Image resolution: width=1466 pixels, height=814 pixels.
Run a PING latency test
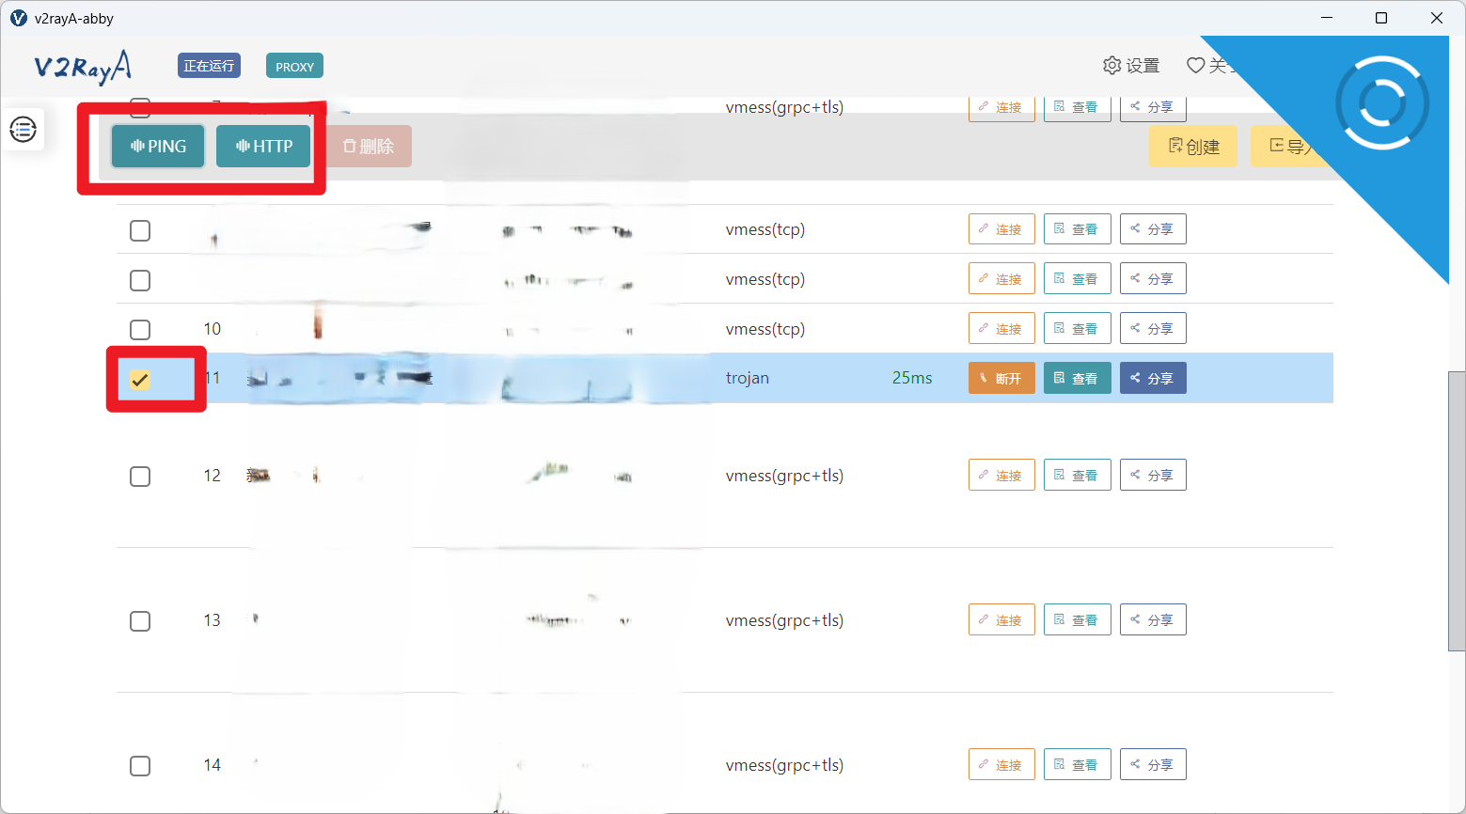pyautogui.click(x=158, y=146)
